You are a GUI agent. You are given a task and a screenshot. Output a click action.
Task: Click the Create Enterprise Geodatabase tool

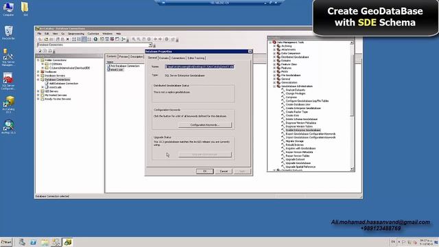303,108
